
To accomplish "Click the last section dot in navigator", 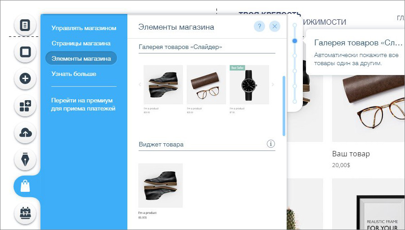I will tap(295, 102).
